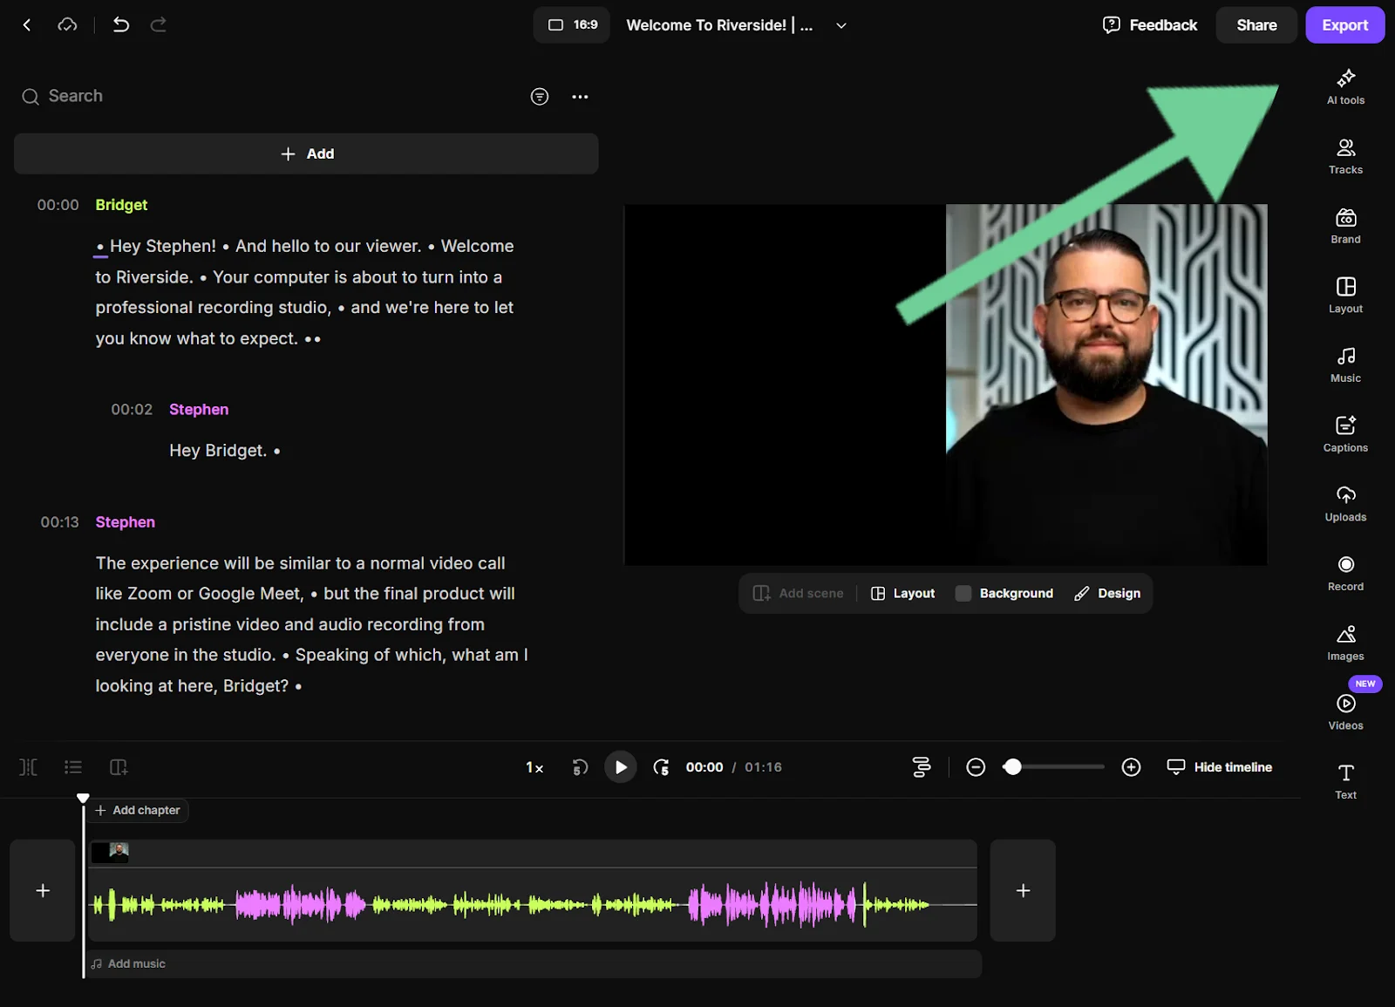The height and width of the screenshot is (1007, 1395).
Task: Open the Text tool panel
Action: [1345, 781]
